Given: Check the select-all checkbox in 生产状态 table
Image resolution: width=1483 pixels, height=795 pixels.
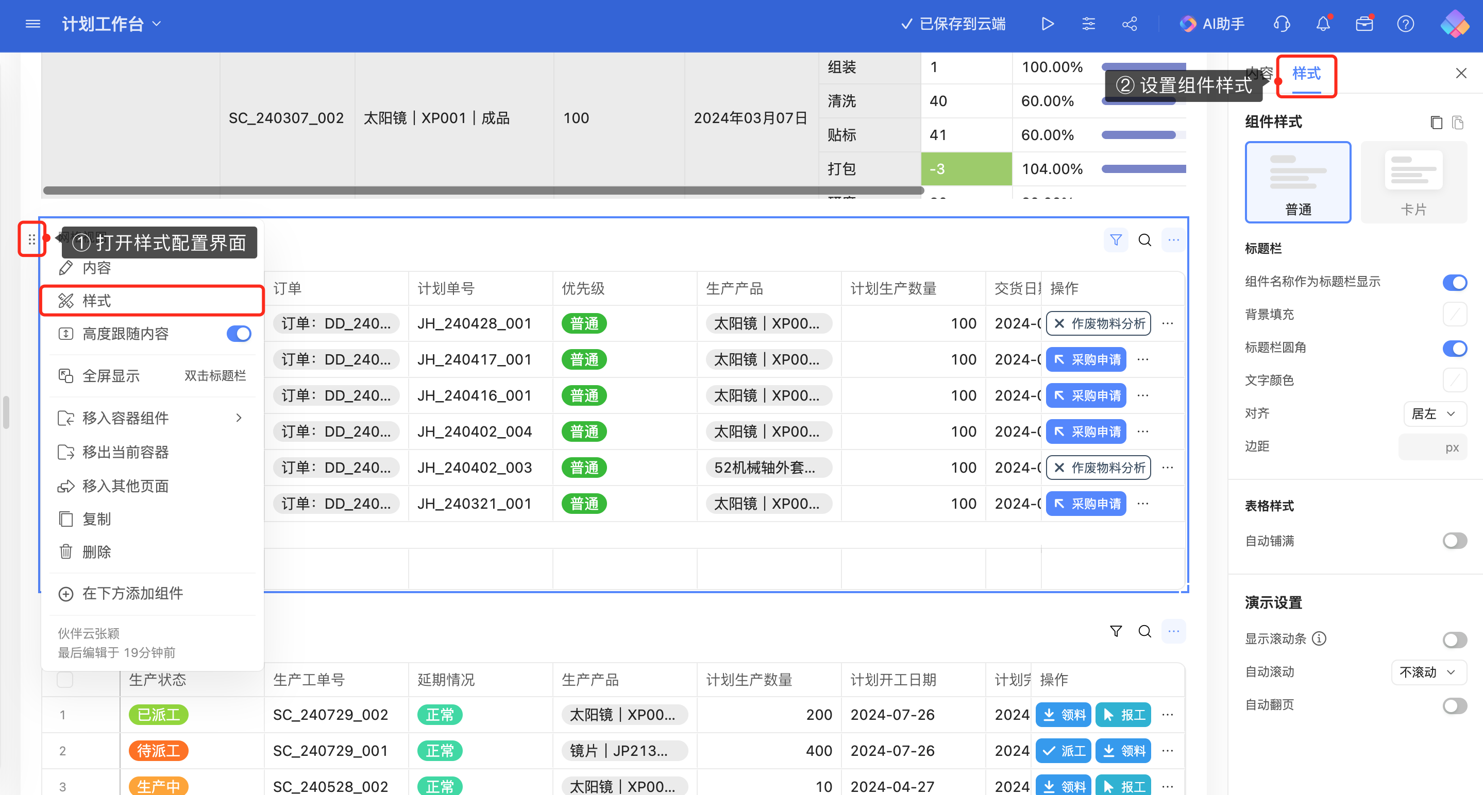Looking at the screenshot, I should 65,680.
